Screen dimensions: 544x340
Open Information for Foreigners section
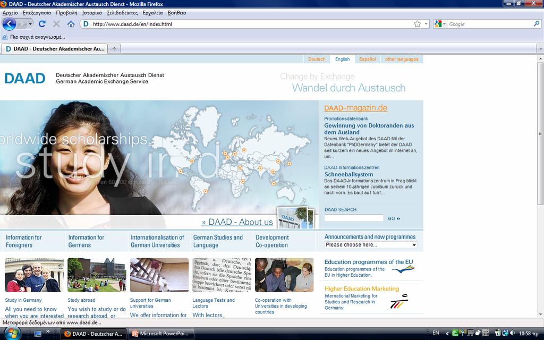click(23, 241)
